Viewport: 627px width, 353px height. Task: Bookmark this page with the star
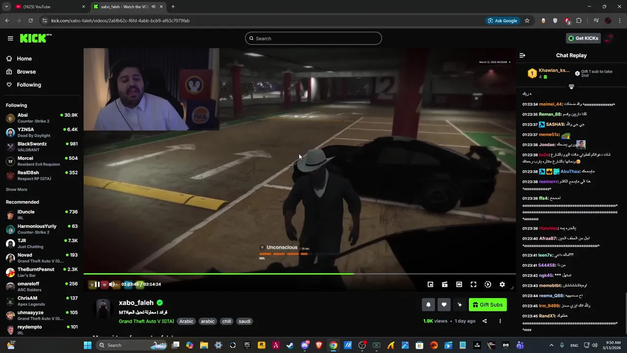tap(527, 21)
